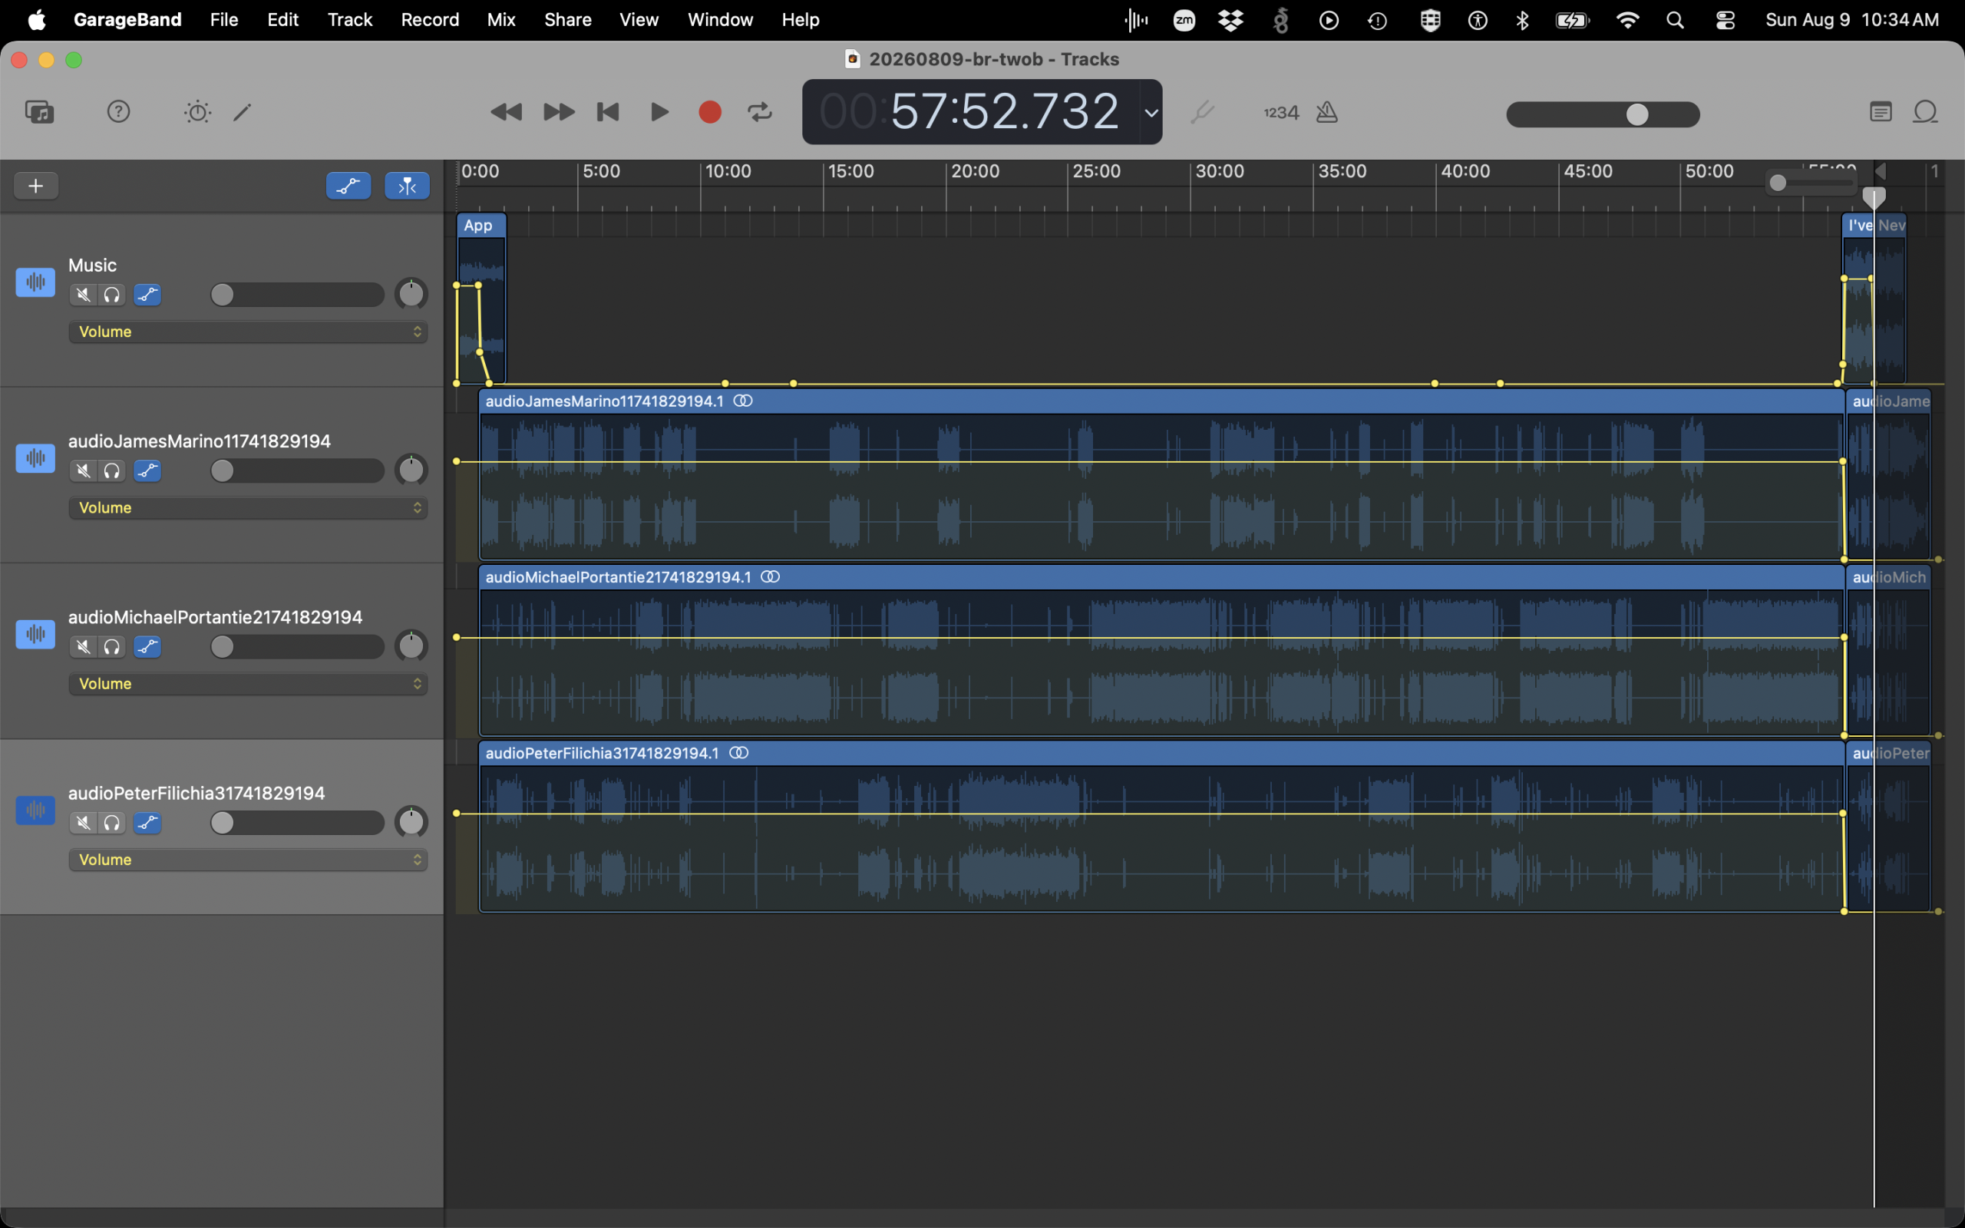Open the Editors pencil icon

click(242, 111)
